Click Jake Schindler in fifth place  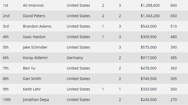(35, 47)
